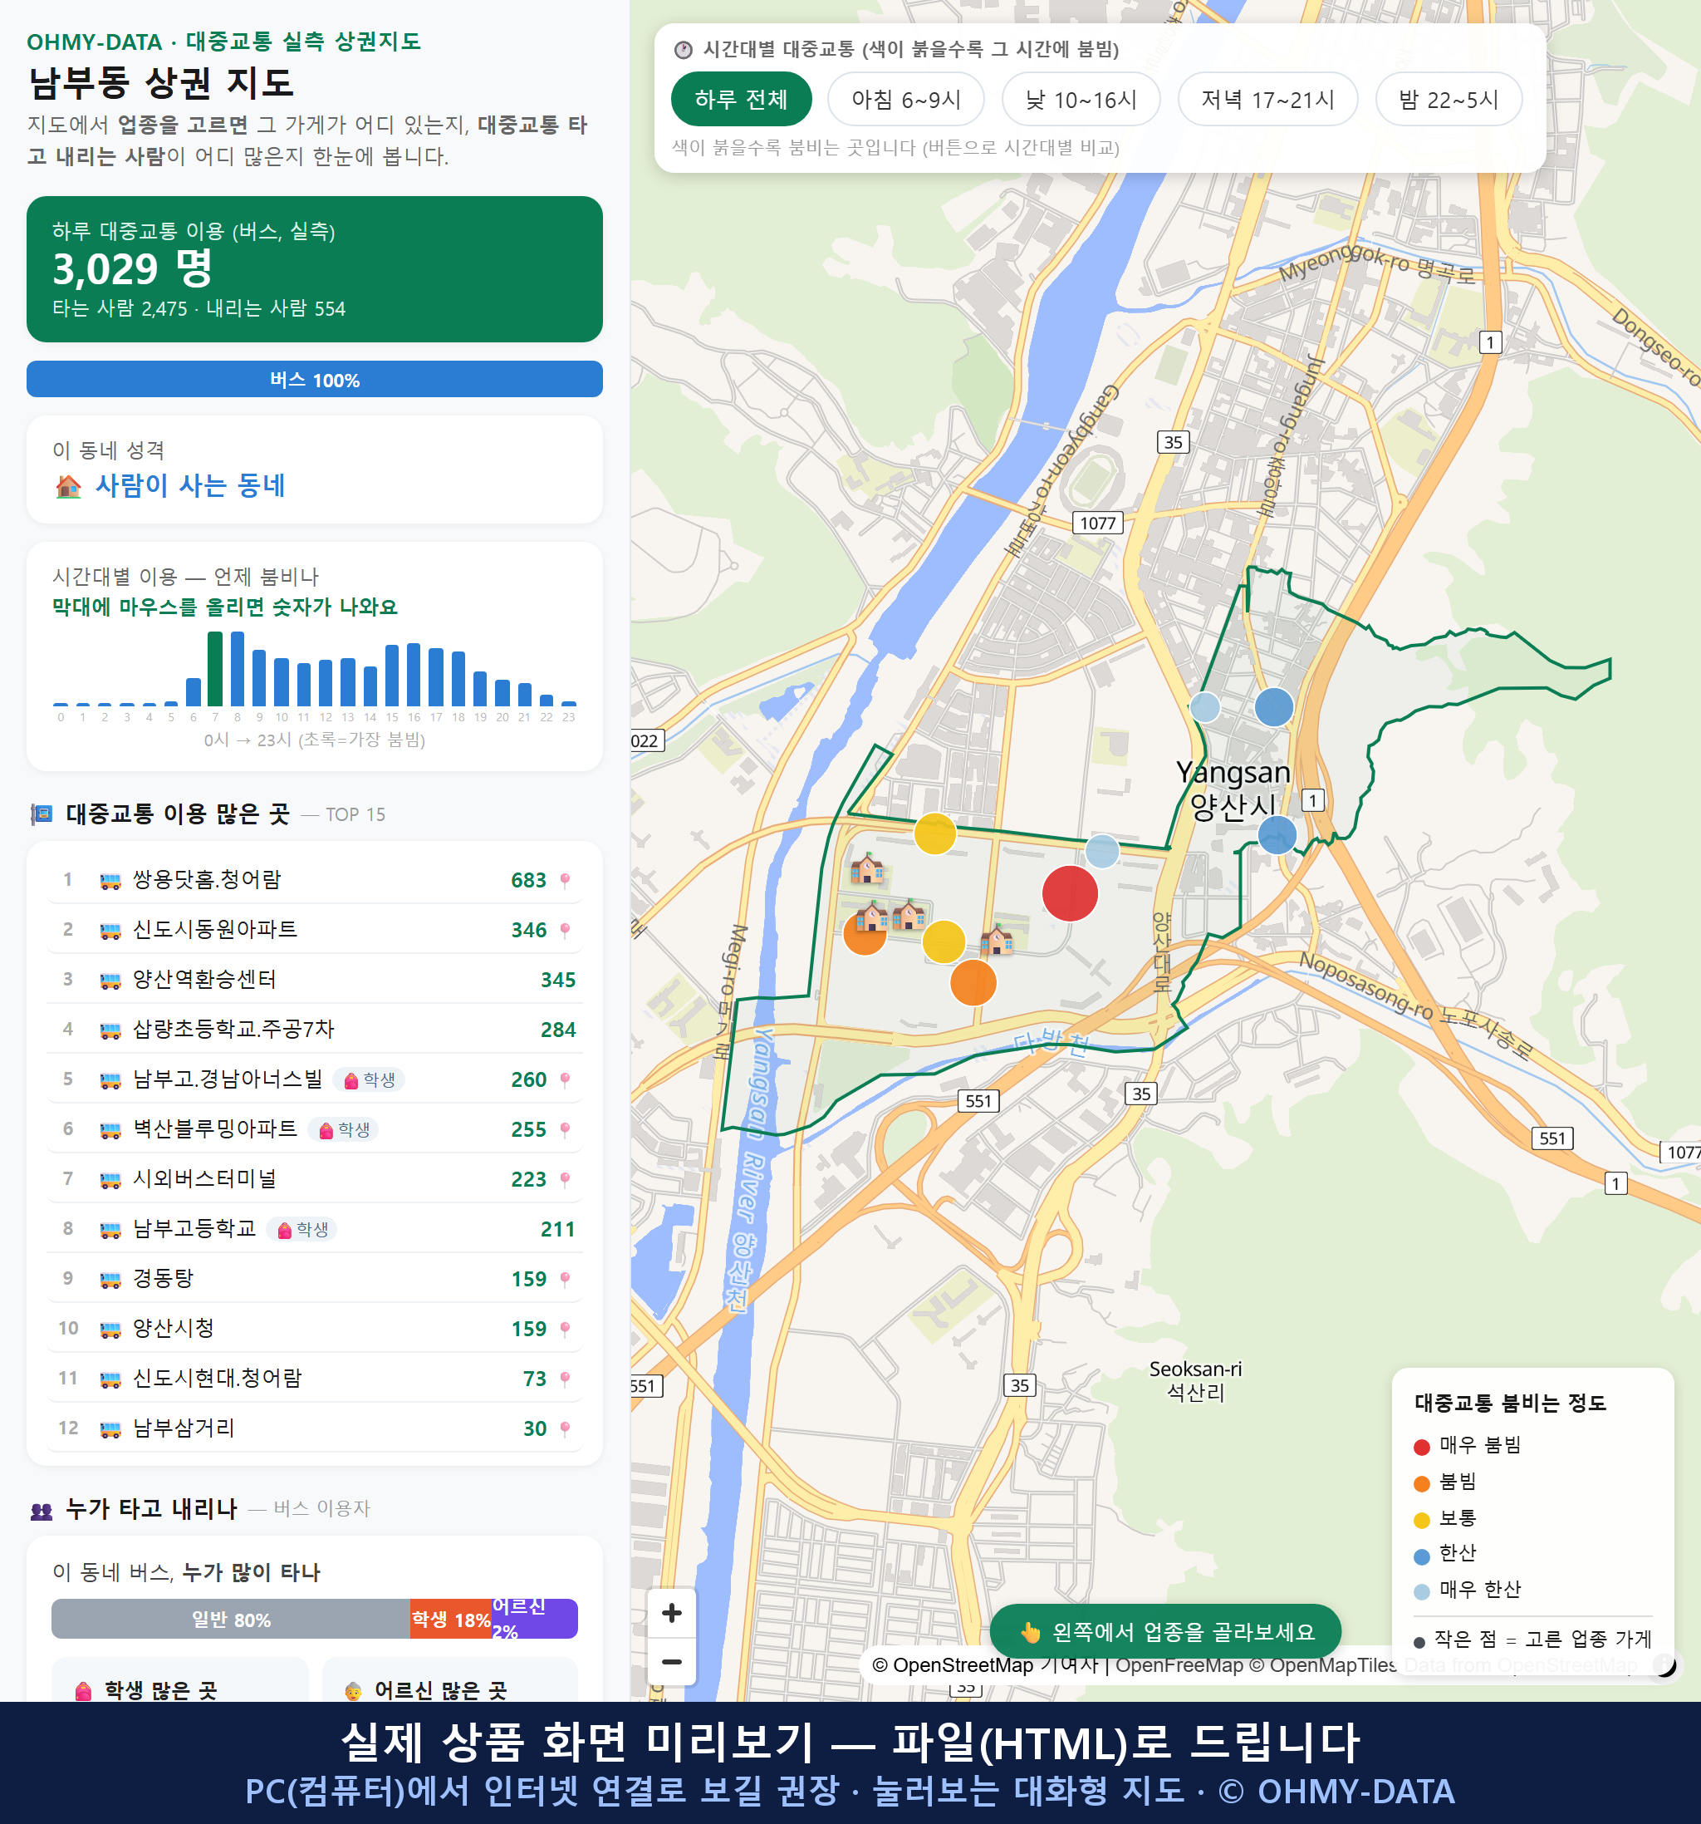Click the map pin icon for 남부삼거리
This screenshot has height=1824, width=1701.
pos(565,1428)
